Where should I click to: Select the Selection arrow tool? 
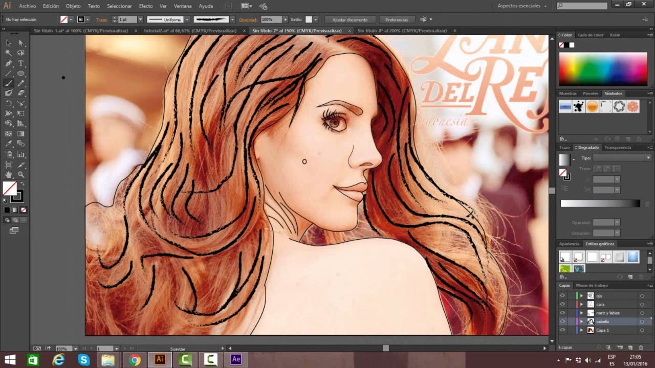pos(9,43)
